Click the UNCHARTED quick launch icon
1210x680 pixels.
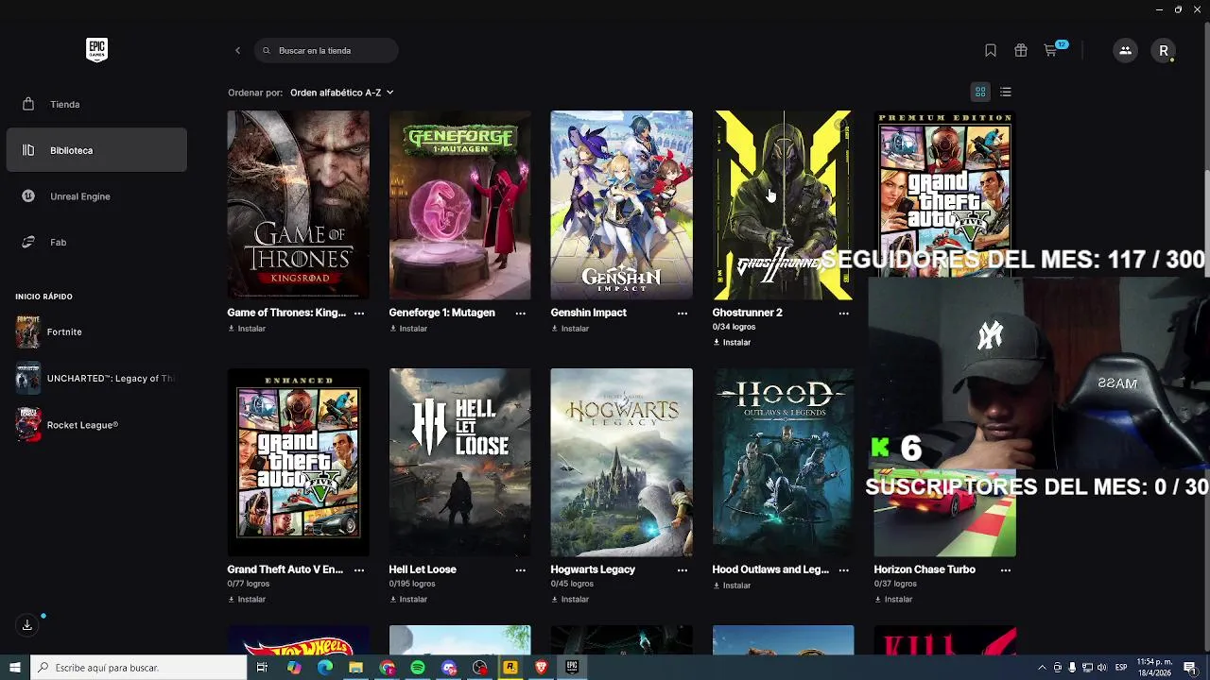tap(28, 378)
